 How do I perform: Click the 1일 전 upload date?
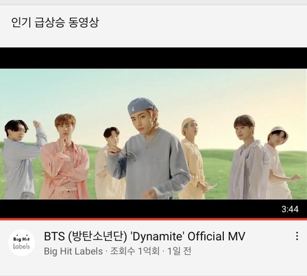(x=179, y=251)
